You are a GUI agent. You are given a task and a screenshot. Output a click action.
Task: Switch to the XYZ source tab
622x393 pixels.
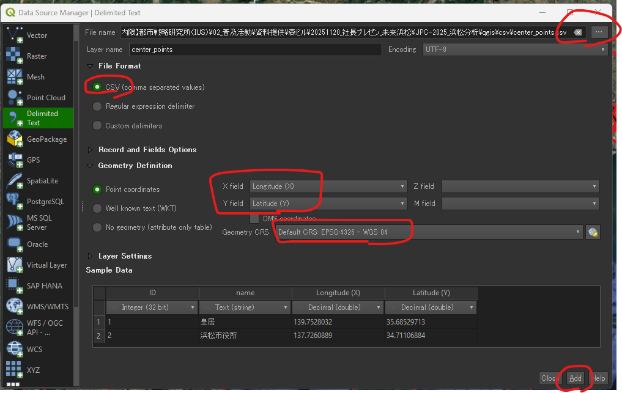coord(15,370)
